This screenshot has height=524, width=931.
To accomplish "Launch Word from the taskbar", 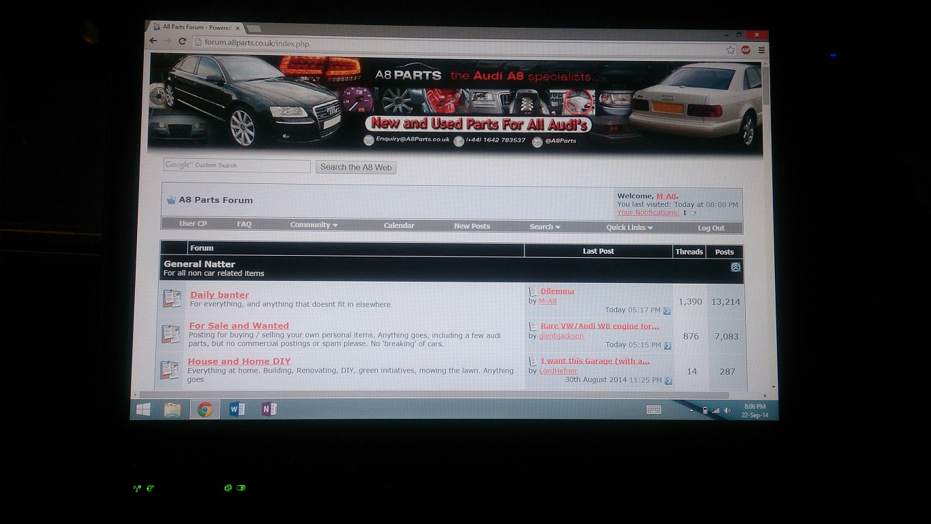I will 237,410.
